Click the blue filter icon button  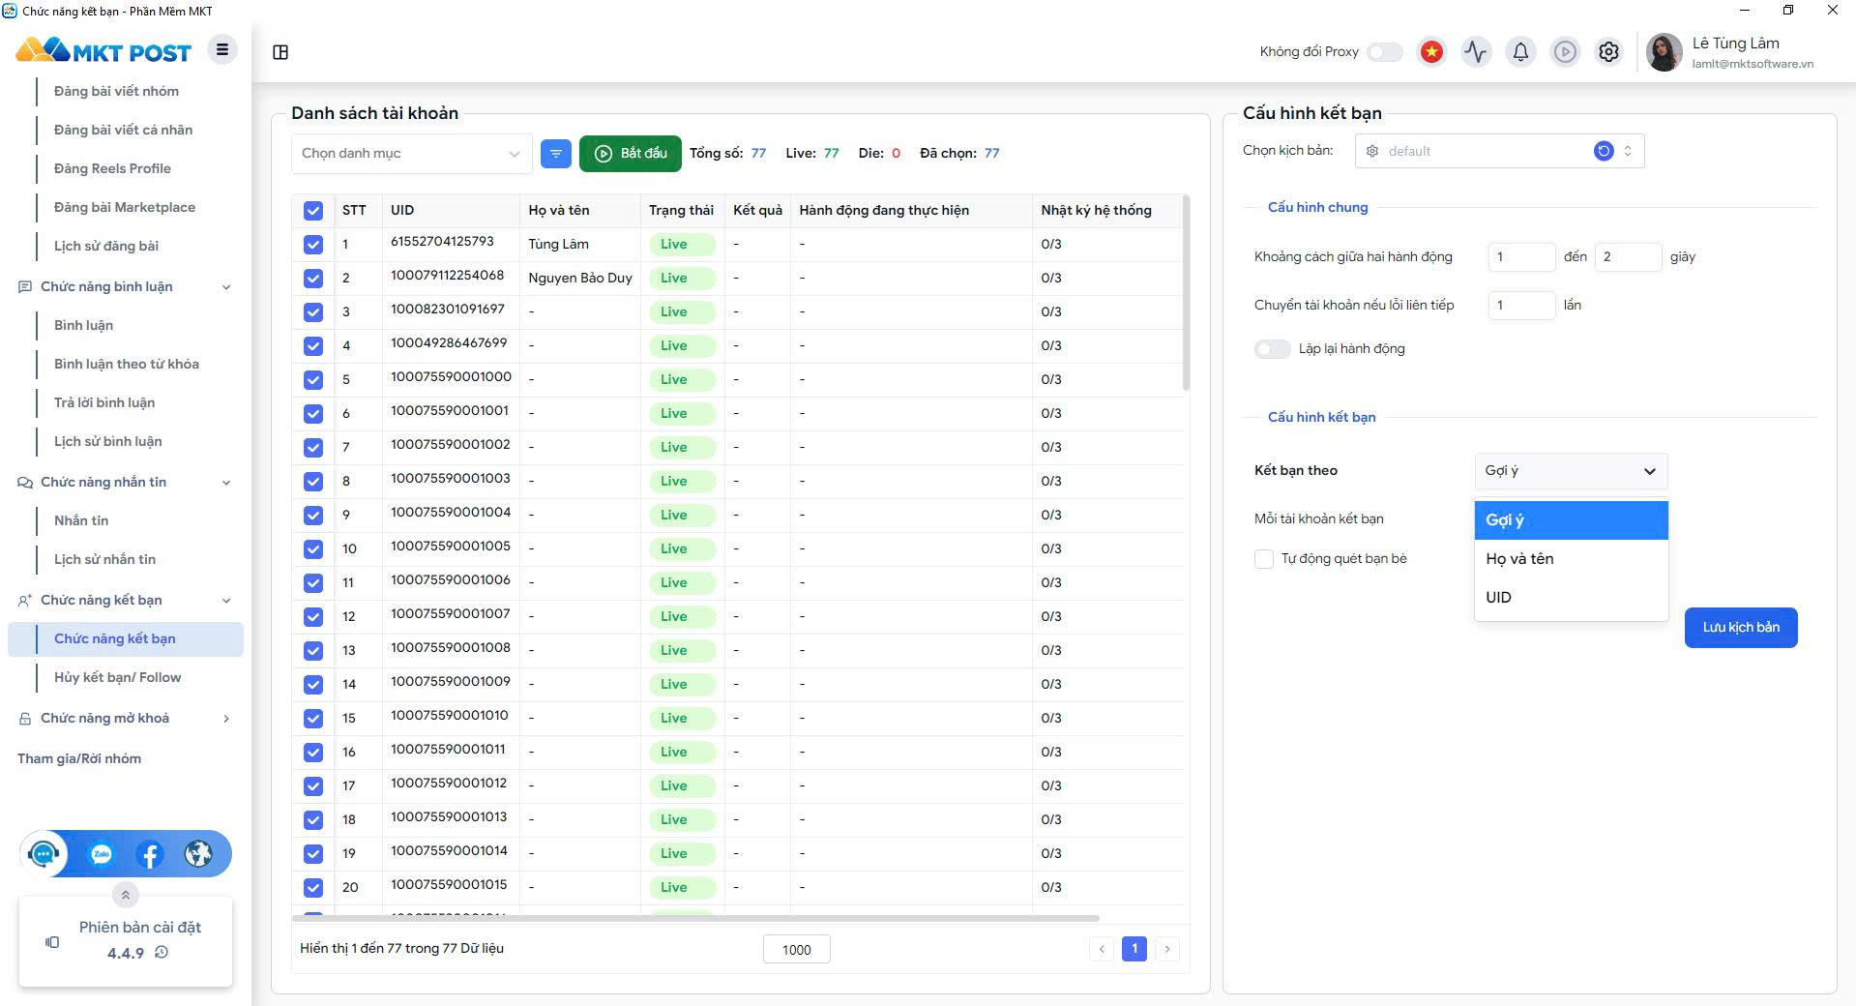pos(556,153)
